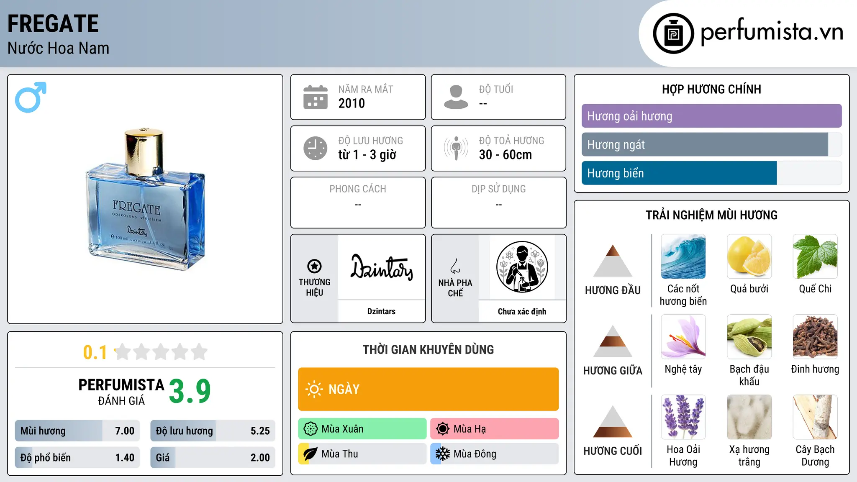857x482 pixels.
Task: Choose the Mùa Thu season tile
Action: (x=362, y=454)
